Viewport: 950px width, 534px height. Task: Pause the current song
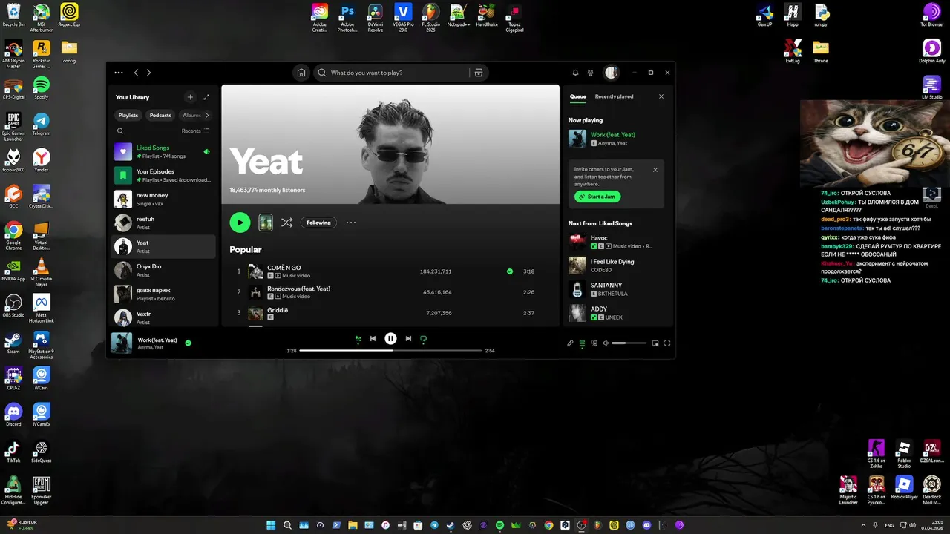click(x=390, y=339)
